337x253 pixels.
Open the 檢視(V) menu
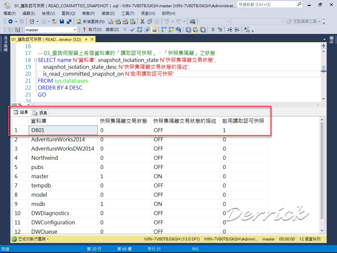click(48, 13)
